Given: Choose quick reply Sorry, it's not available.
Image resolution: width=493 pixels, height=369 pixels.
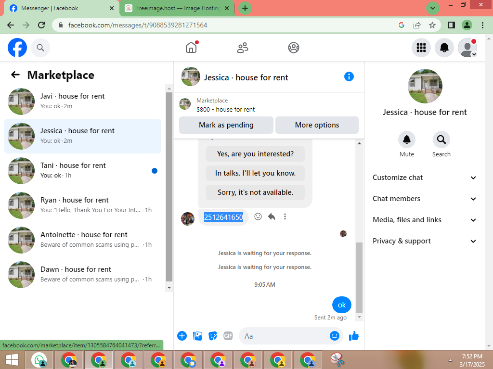Looking at the screenshot, I should point(255,192).
